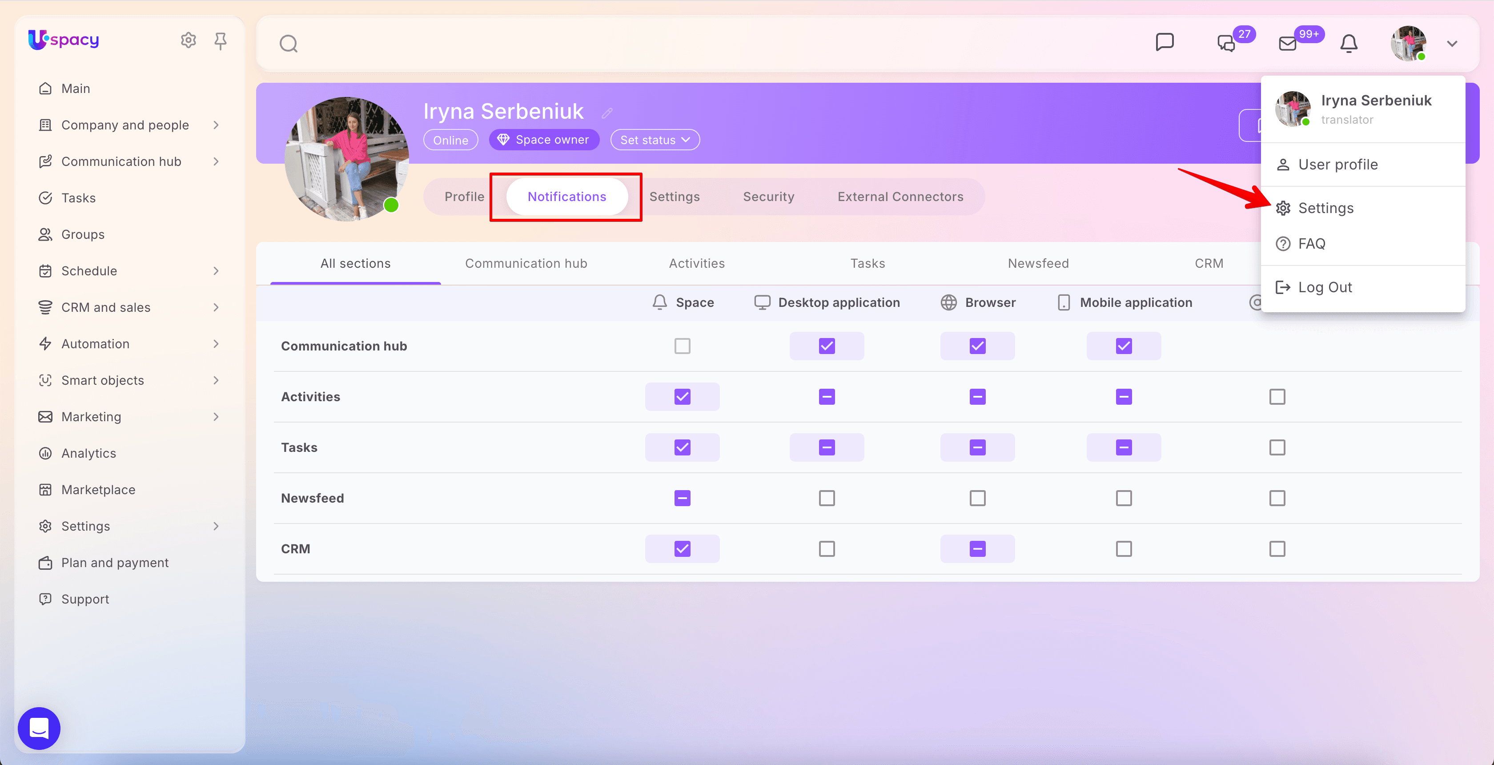Expand Communication hub sidebar submenu

(216, 162)
